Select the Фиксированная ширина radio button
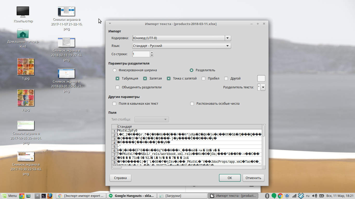 coord(115,70)
